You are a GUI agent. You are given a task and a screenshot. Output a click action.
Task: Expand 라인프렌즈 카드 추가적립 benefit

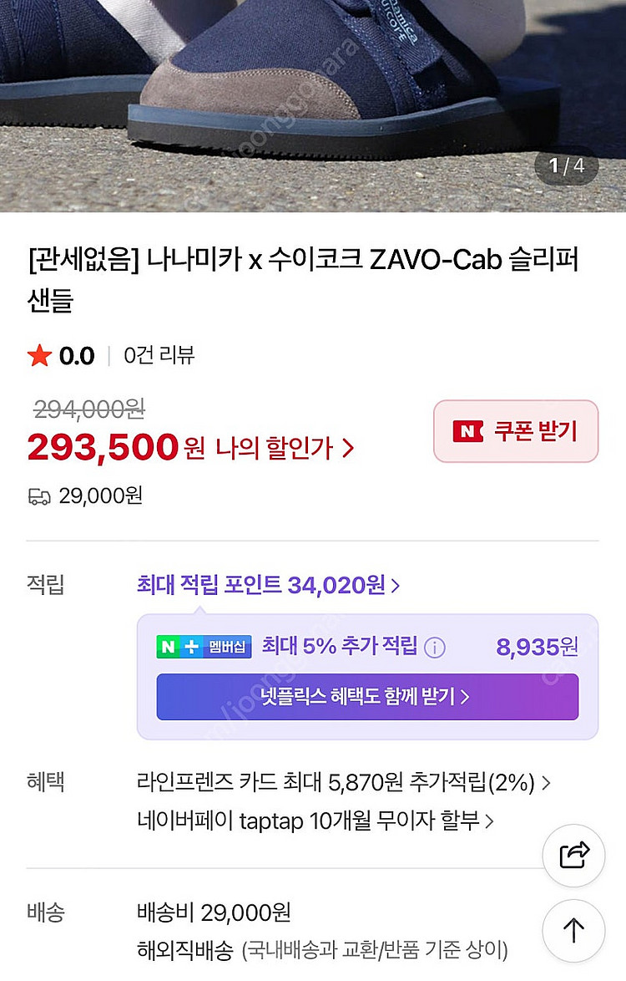point(343,783)
